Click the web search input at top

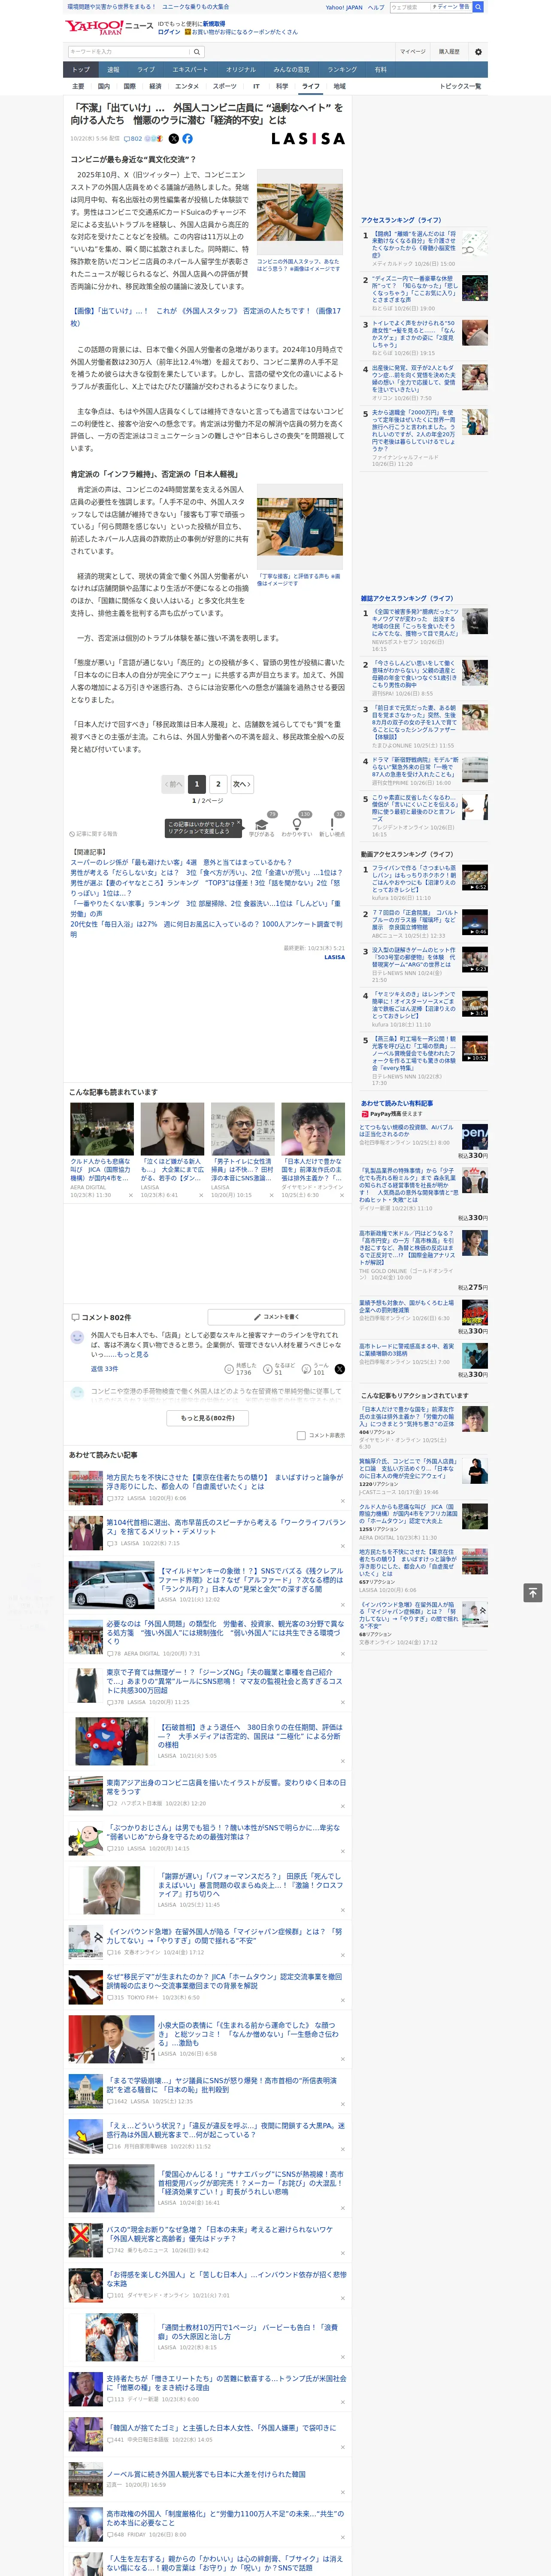coord(410,7)
